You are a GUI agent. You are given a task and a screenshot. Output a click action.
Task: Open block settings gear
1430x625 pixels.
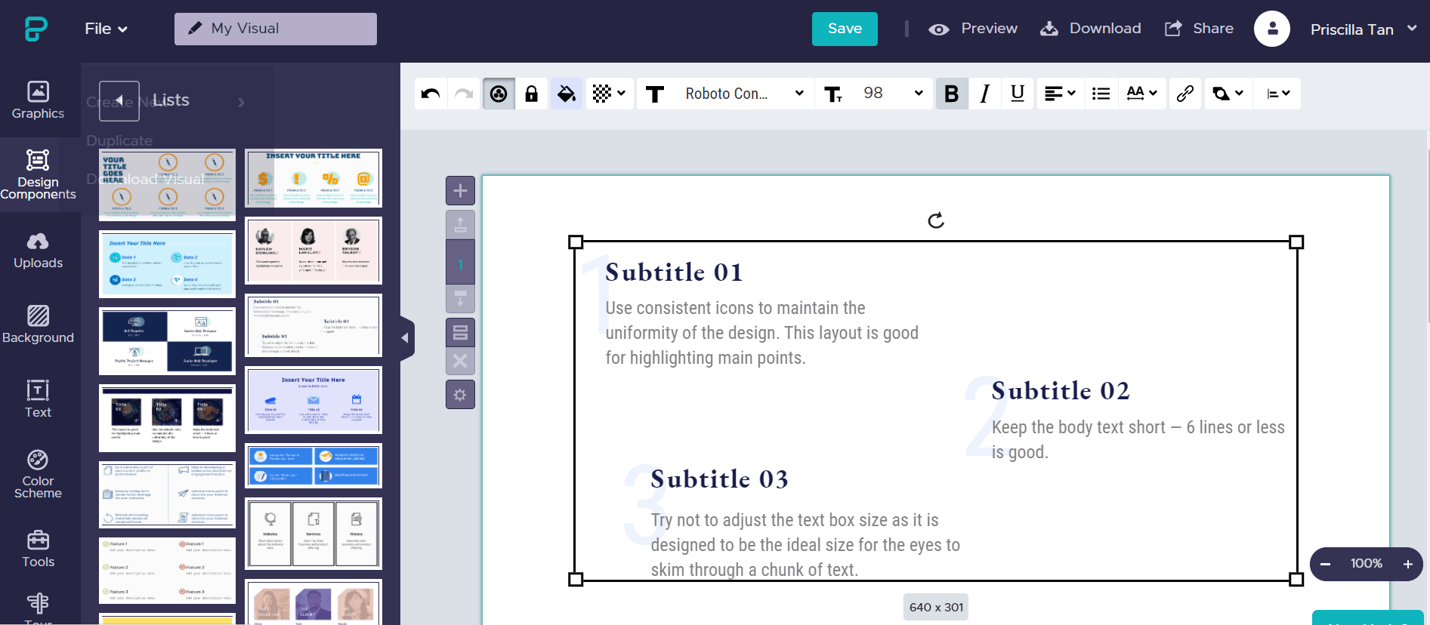(460, 395)
